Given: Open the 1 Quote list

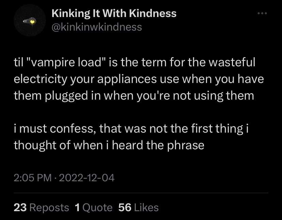Looking at the screenshot, I should click(x=93, y=207).
